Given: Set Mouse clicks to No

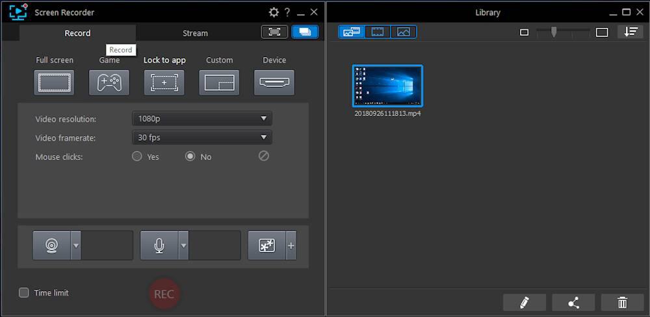Looking at the screenshot, I should (190, 157).
